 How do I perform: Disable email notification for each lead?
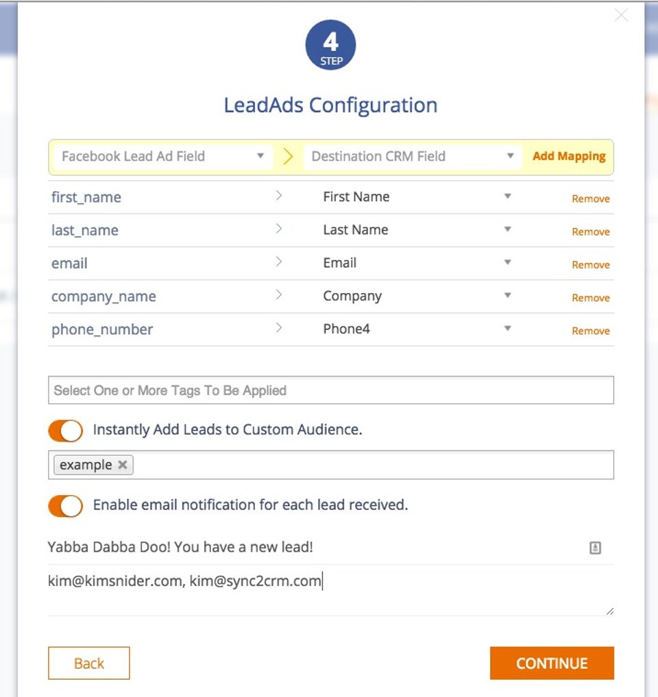click(x=66, y=506)
